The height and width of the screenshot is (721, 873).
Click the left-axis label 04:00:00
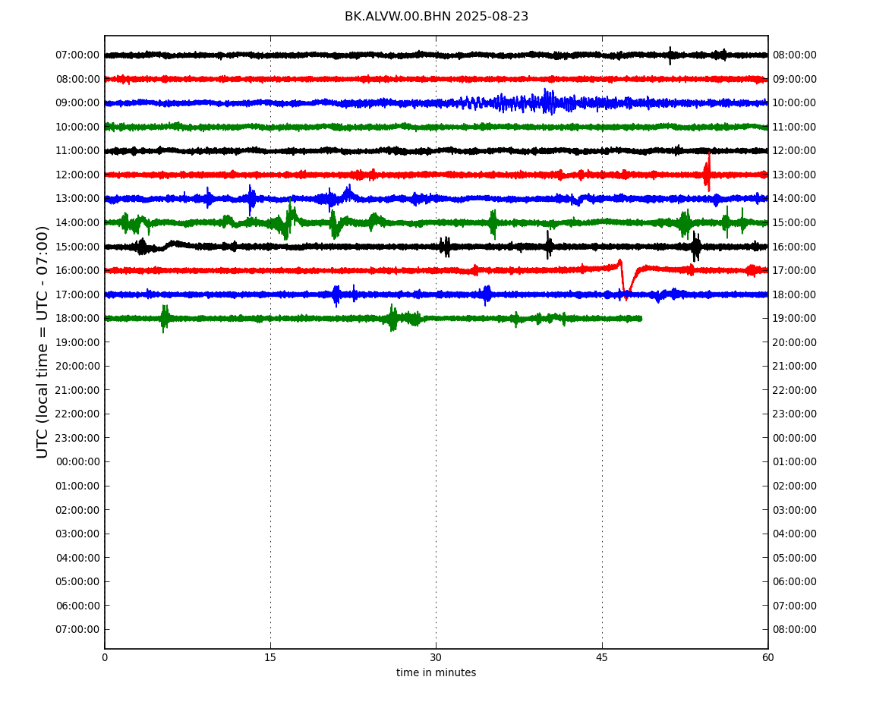(77, 558)
